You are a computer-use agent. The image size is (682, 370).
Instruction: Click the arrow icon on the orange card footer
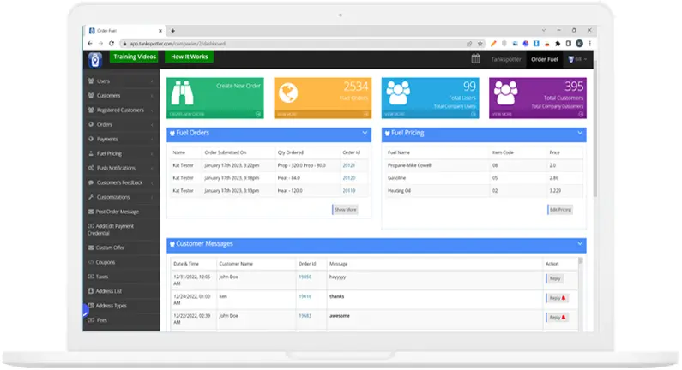coord(365,114)
